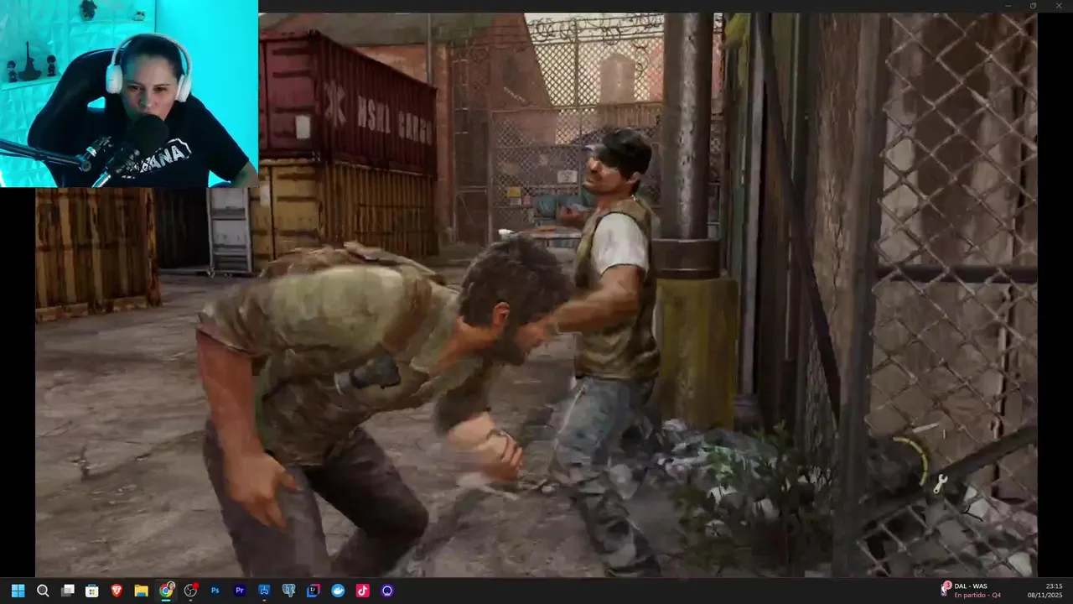The width and height of the screenshot is (1073, 604).
Task: Open Docker Desktop from the taskbar
Action: coord(338,591)
